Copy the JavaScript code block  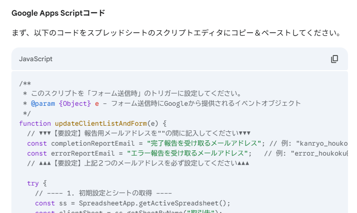(x=334, y=59)
